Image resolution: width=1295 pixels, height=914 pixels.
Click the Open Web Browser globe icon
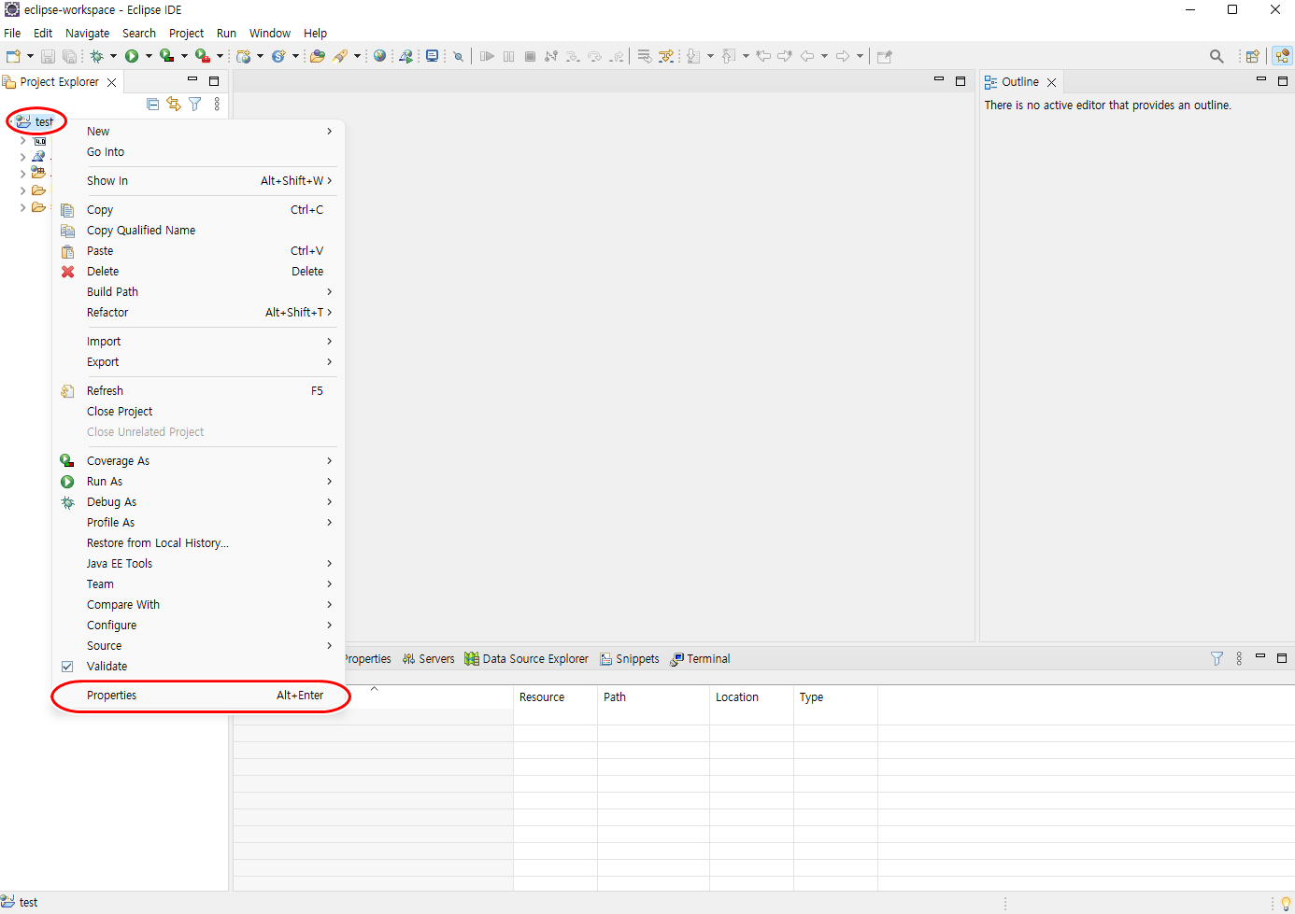pos(380,56)
